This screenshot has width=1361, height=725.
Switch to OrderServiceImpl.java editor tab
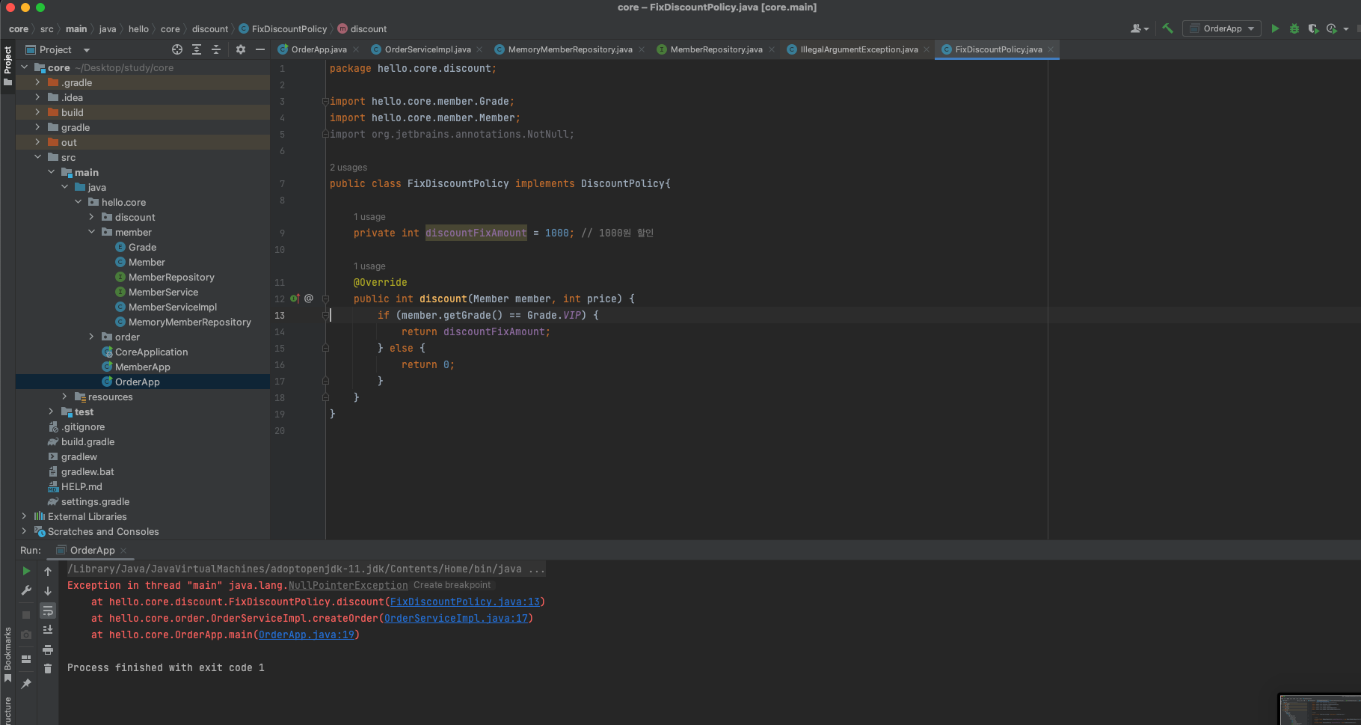pyautogui.click(x=428, y=49)
